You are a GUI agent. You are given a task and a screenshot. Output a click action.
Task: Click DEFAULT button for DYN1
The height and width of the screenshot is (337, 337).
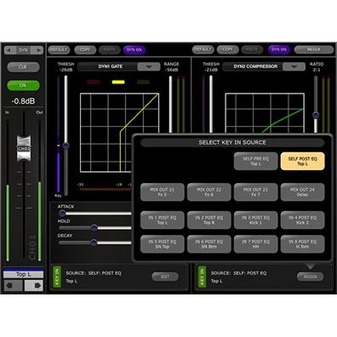click(59, 49)
